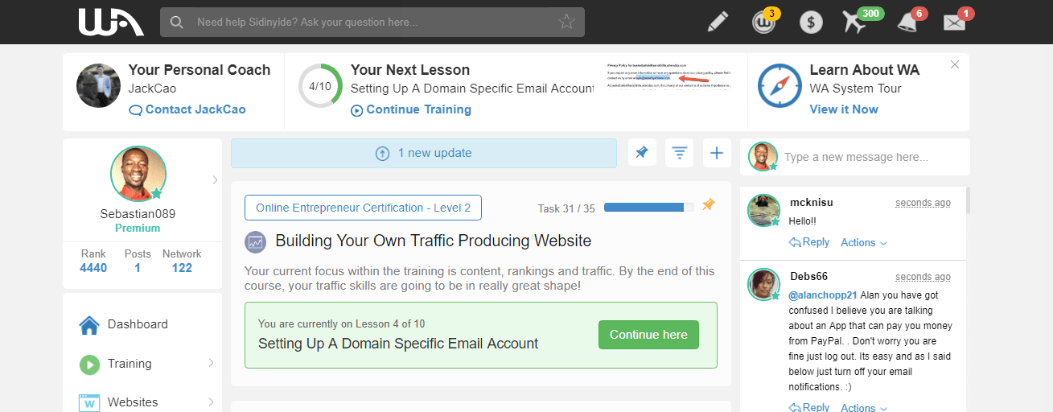Click the plus icon above the feed

click(717, 153)
